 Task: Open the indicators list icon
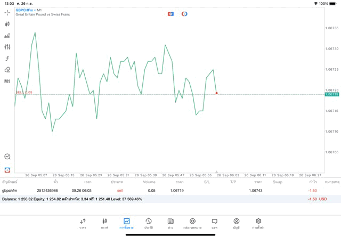pyautogui.click(x=7, y=36)
